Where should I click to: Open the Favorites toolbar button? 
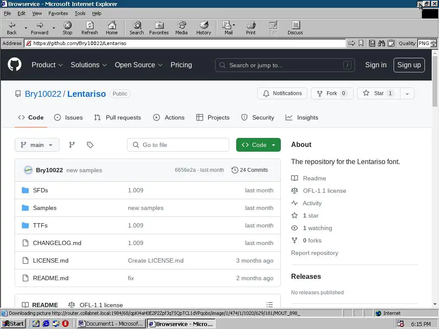(159, 28)
